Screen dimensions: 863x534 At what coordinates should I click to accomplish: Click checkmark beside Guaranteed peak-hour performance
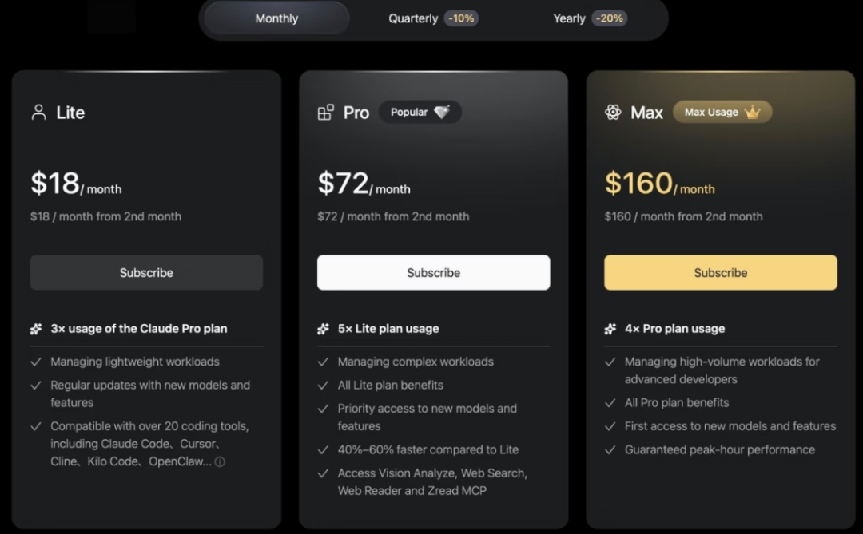610,450
